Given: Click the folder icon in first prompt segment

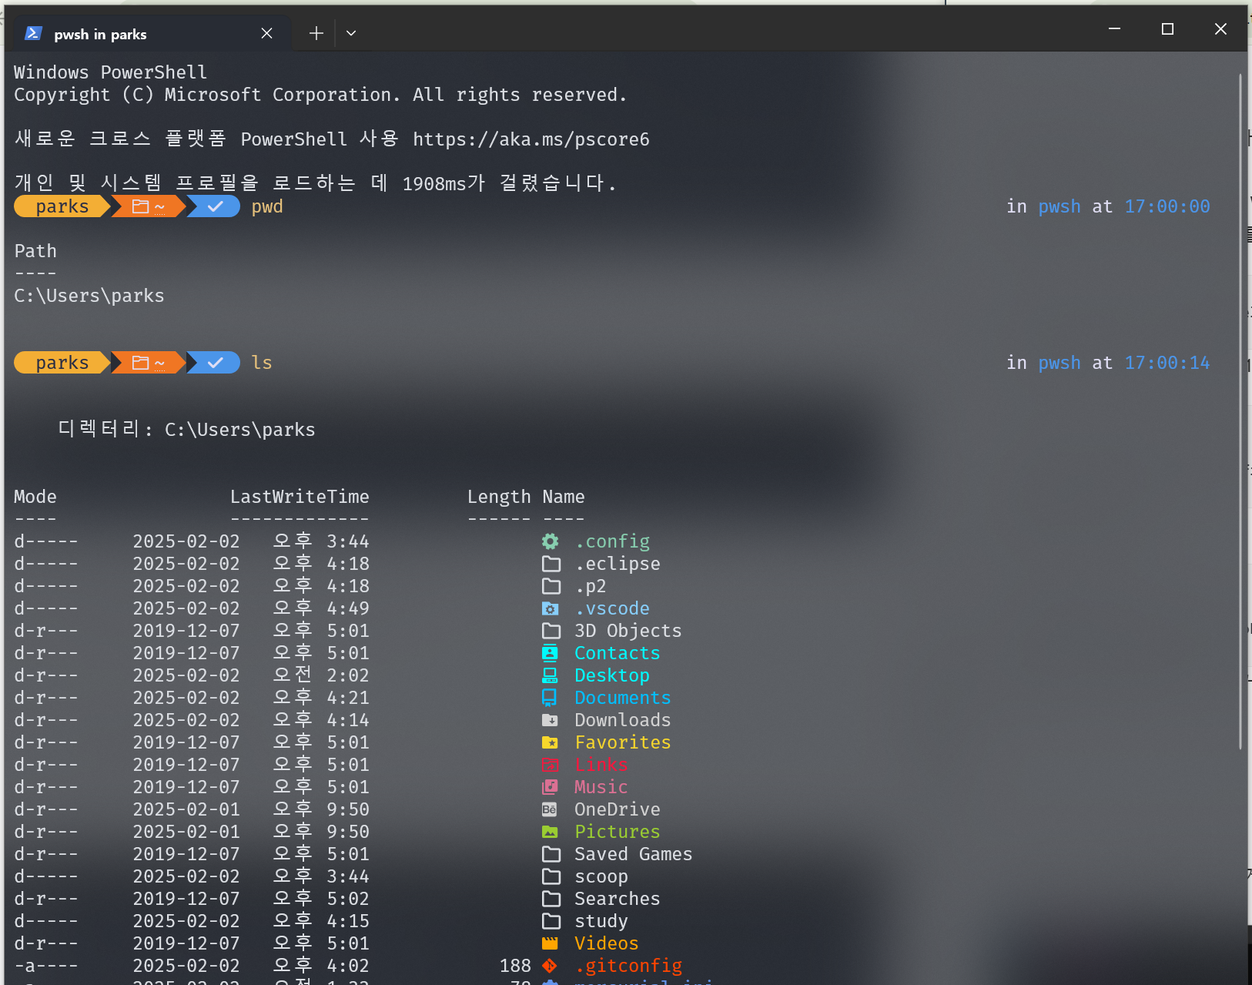Looking at the screenshot, I should tap(140, 206).
